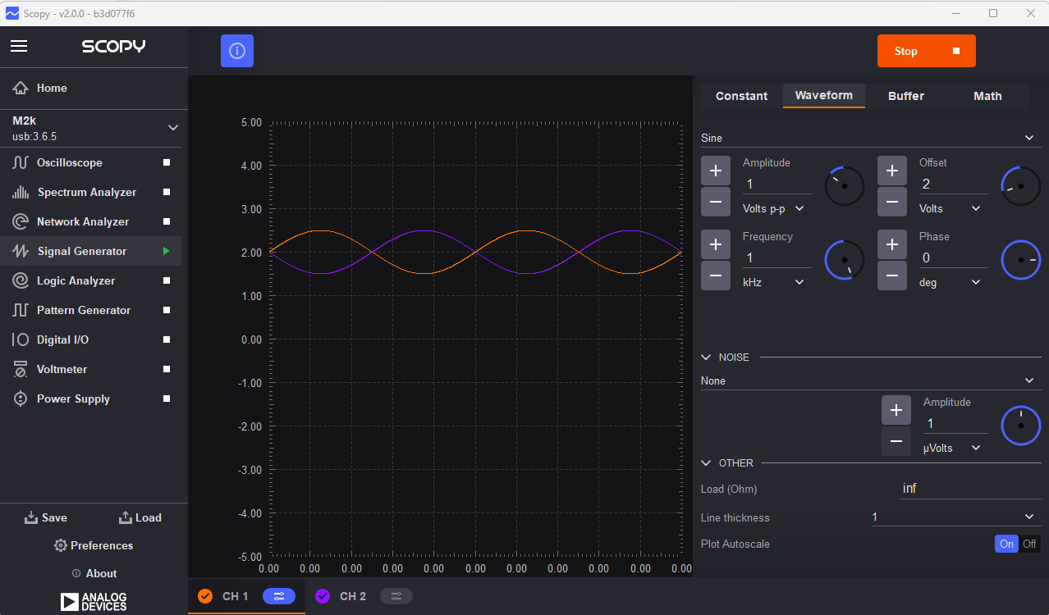Open CH 1 settings slider icon

pyautogui.click(x=279, y=596)
